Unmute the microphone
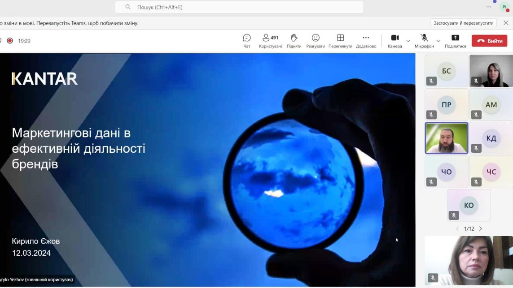The width and height of the screenshot is (513, 288). pos(424,40)
